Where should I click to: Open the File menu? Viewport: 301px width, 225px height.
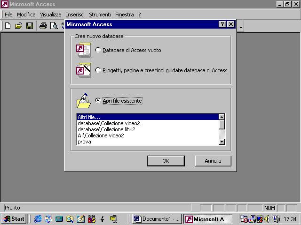tap(8, 15)
